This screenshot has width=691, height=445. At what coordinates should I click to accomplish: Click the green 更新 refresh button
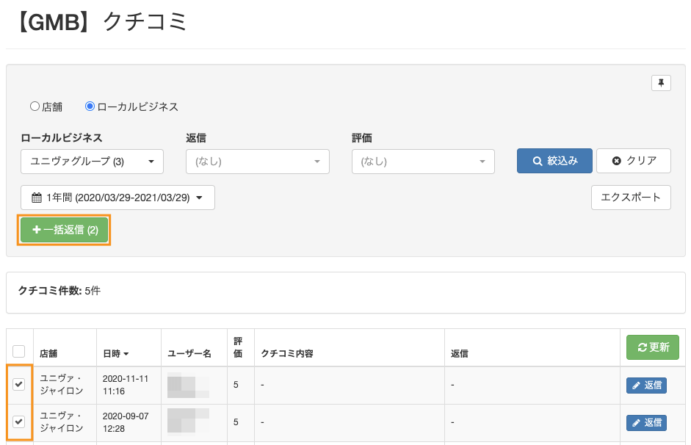click(x=653, y=347)
